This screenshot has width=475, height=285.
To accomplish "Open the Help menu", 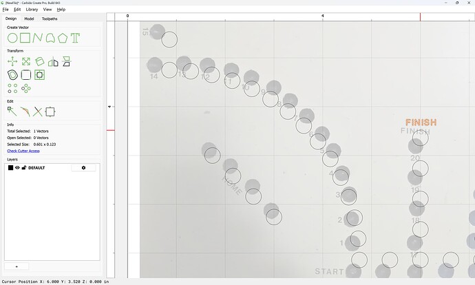I will tap(61, 10).
